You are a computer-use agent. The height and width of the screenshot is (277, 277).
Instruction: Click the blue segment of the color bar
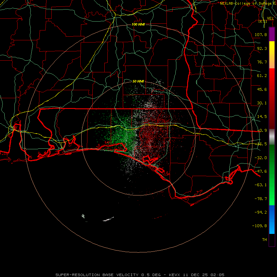[272, 219]
